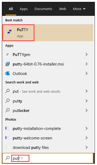
Task: Switch to the Apps filter tab
Action: tap(24, 9)
